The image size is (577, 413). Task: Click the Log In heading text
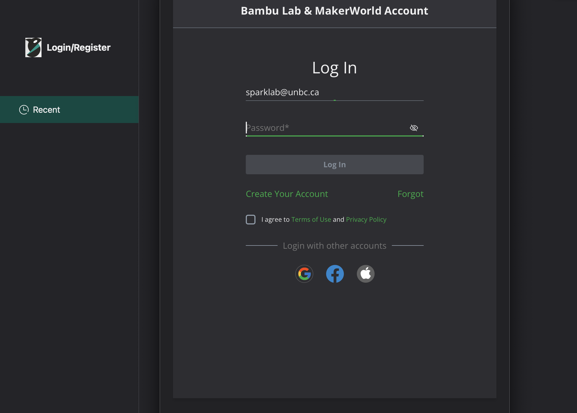(334, 68)
